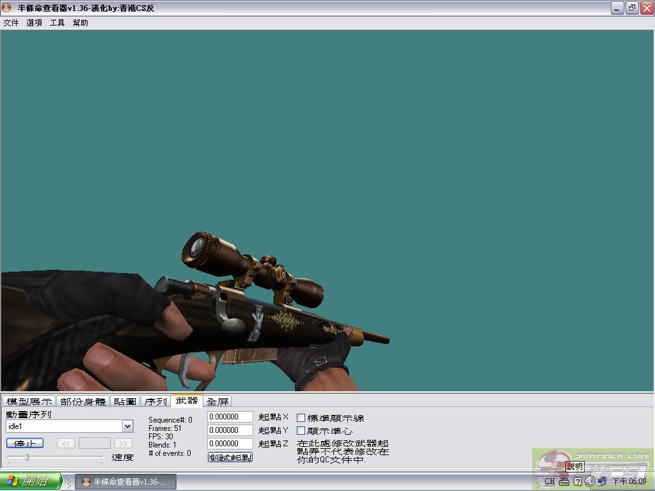Click the 起點X input field
Screen dimensions: 655x491
pyautogui.click(x=230, y=417)
